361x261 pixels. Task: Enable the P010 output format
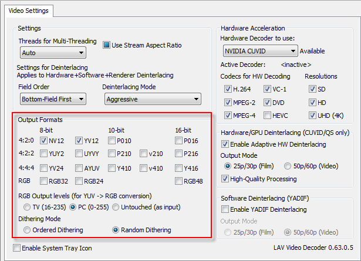click(x=112, y=141)
